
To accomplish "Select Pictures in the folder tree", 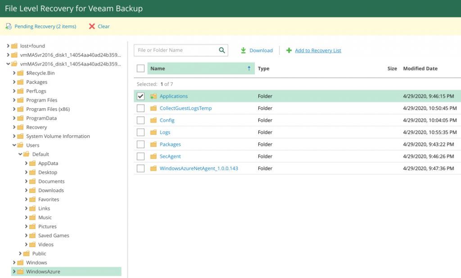I will 47,226.
